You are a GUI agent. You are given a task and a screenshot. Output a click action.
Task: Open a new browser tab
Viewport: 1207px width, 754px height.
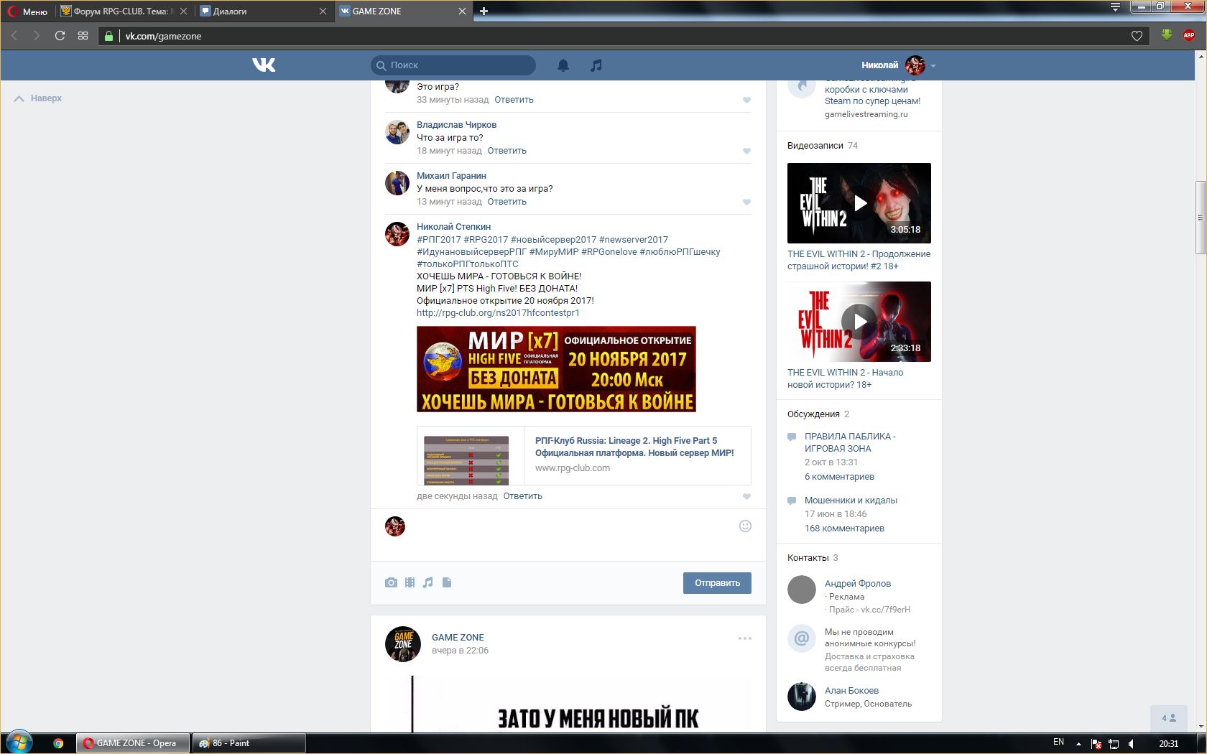(x=484, y=11)
